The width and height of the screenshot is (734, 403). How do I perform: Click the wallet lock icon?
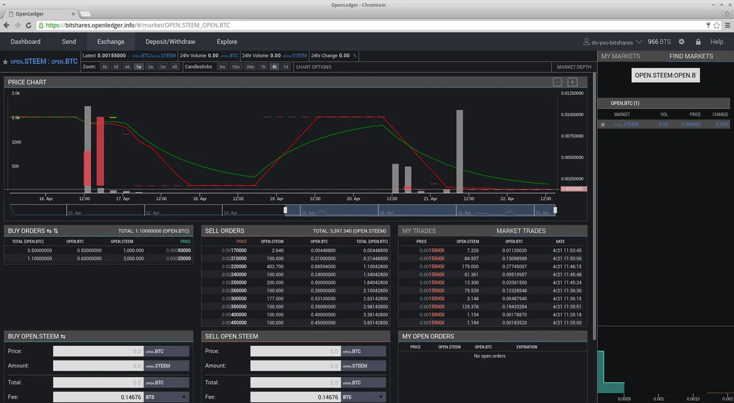coord(698,42)
